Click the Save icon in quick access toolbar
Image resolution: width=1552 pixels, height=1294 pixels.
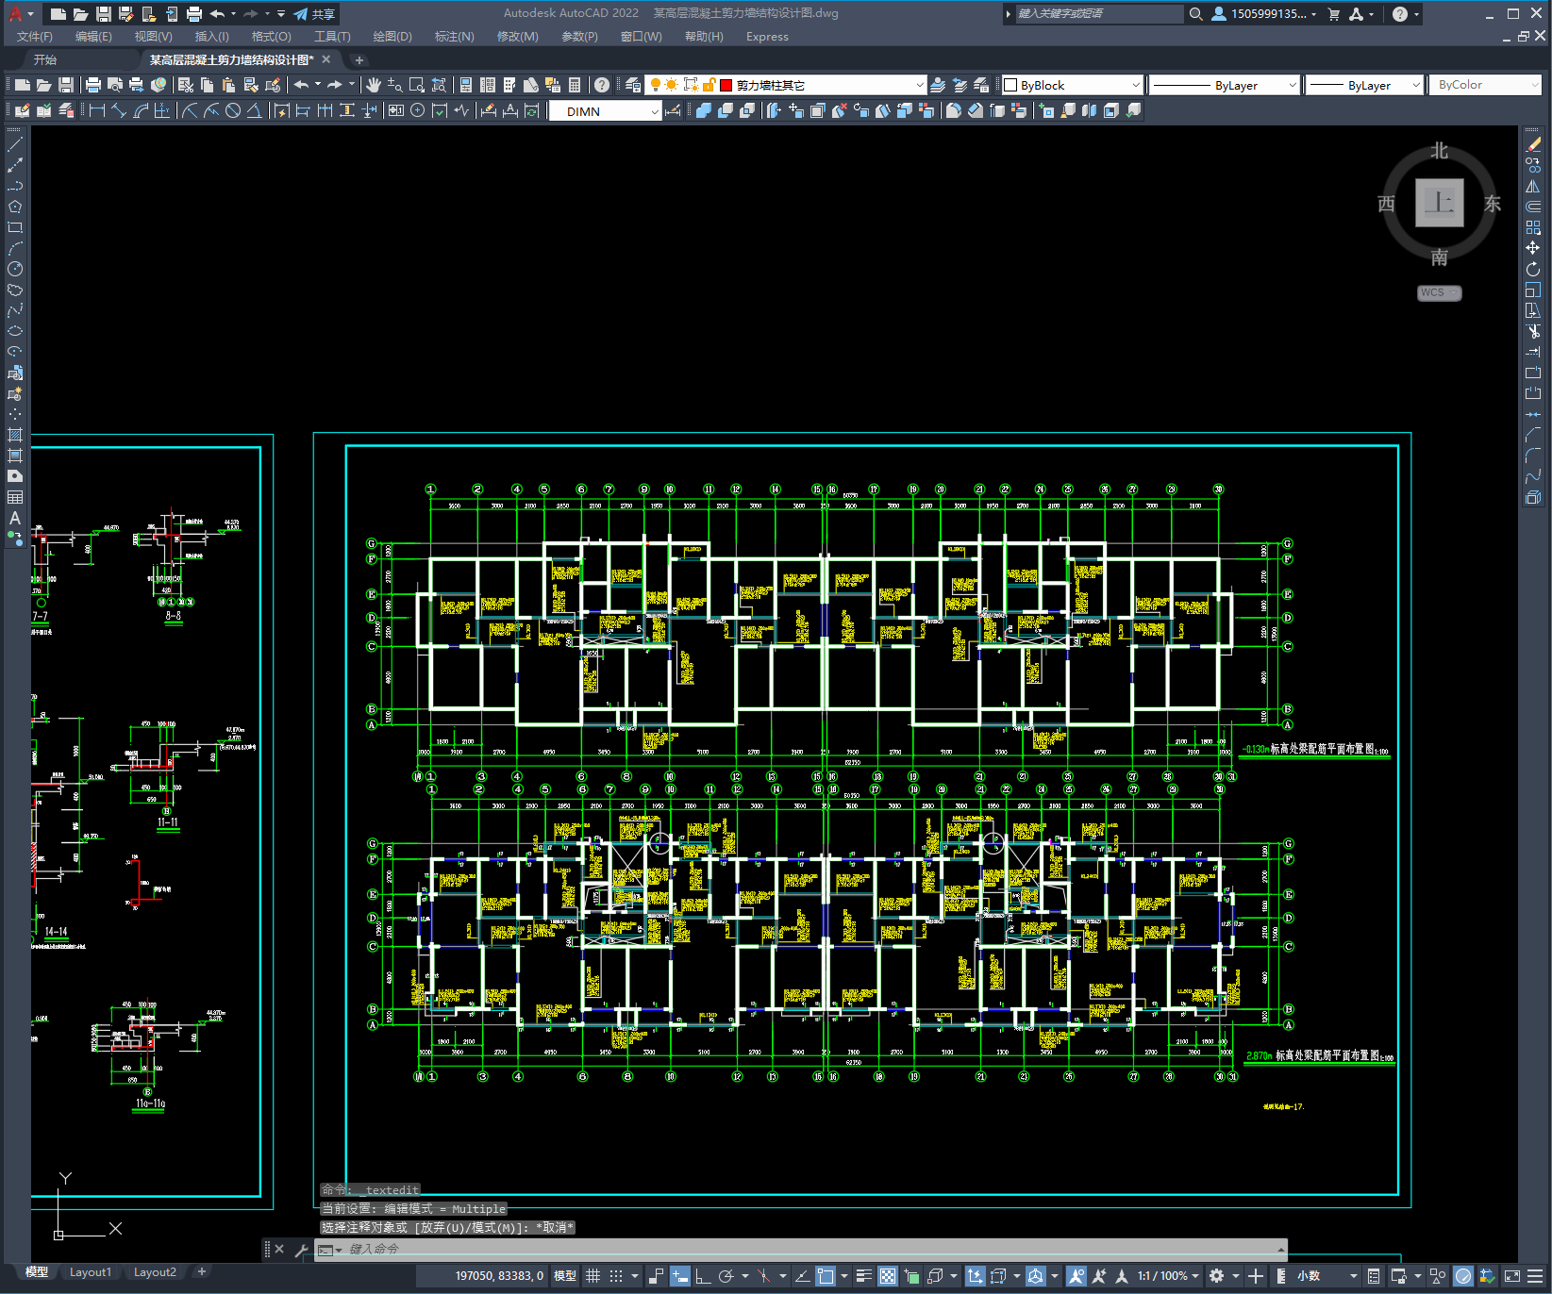pyautogui.click(x=104, y=14)
